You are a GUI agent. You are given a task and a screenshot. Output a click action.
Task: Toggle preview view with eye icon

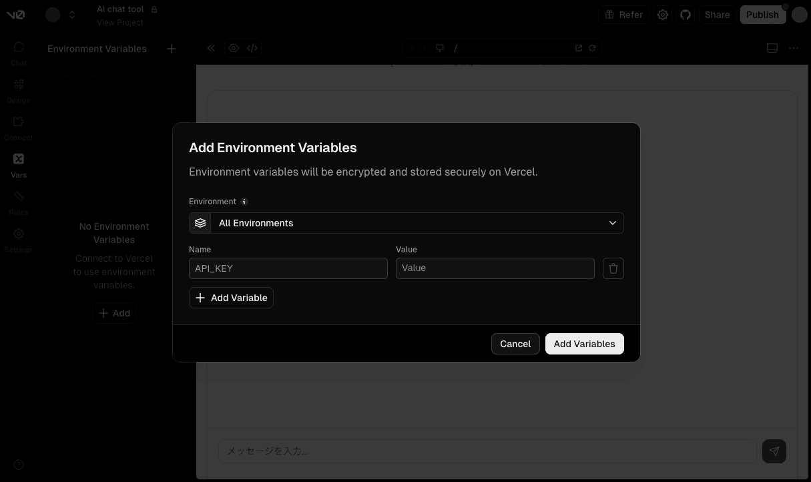coord(234,48)
